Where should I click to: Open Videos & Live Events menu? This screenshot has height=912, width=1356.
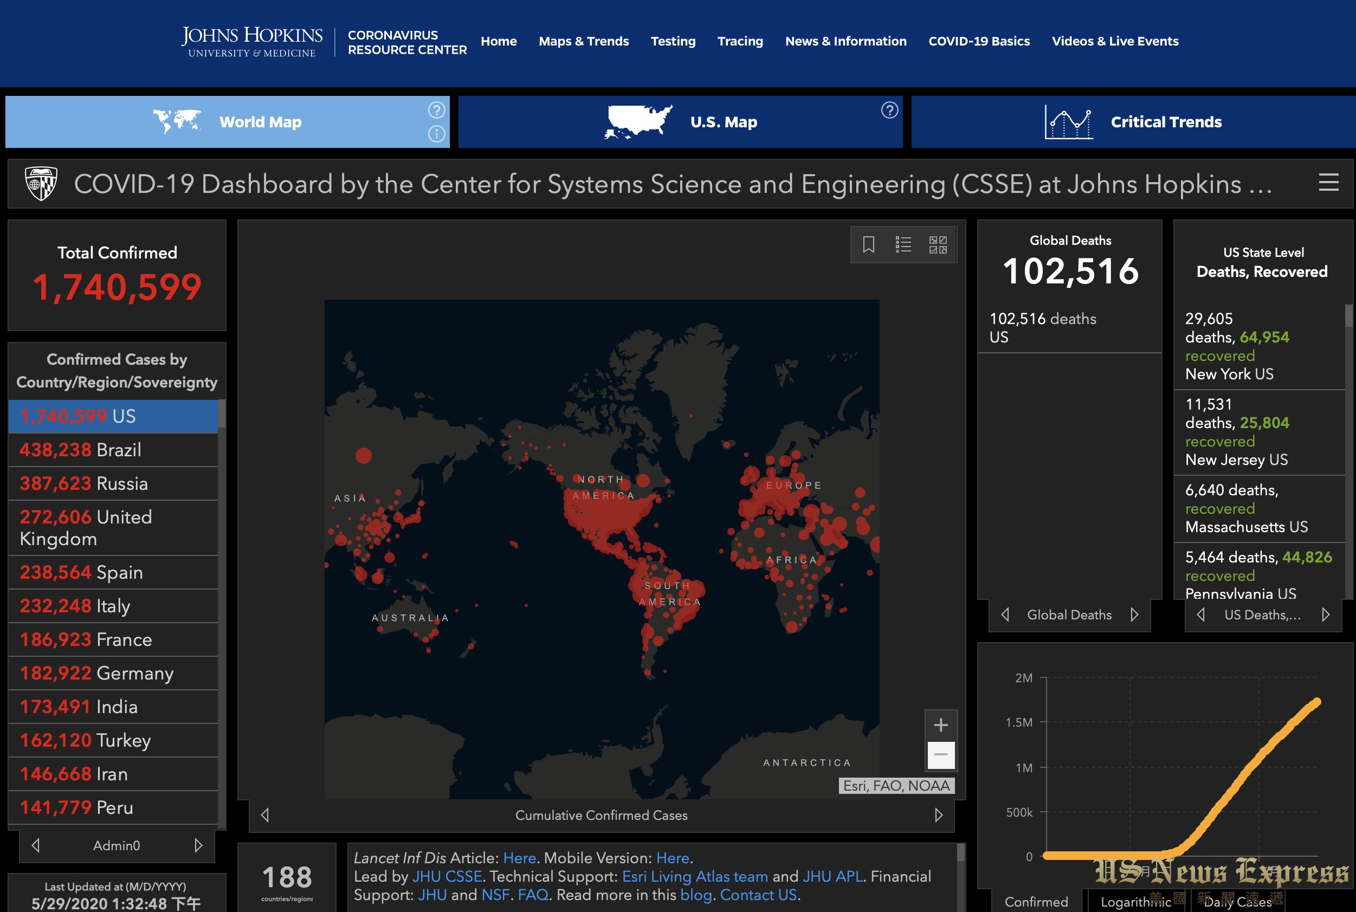click(x=1115, y=41)
